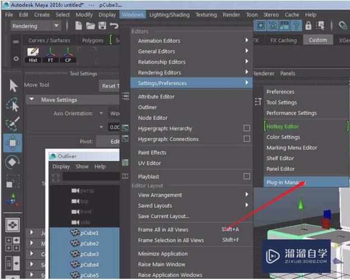Viewport: 350px width, 280px height.
Task: Click the lock selection padlock icon
Action: [308, 25]
